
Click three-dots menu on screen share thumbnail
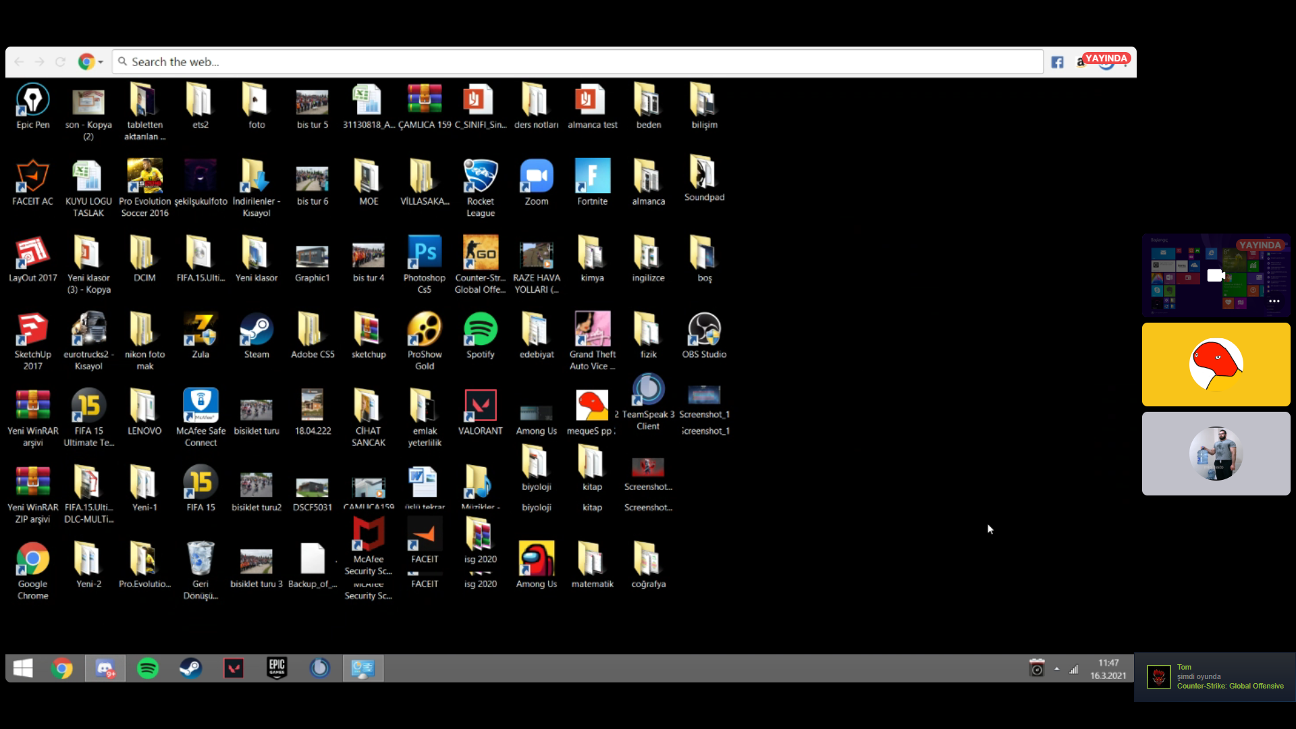coord(1274,301)
